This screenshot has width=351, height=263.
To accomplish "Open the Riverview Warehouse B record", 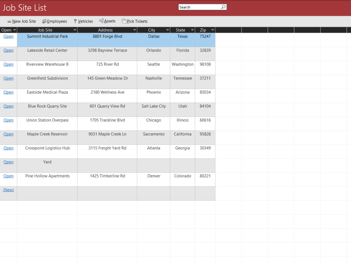I will (x=8, y=65).
